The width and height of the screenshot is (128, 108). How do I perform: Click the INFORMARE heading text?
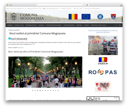pos(19,39)
